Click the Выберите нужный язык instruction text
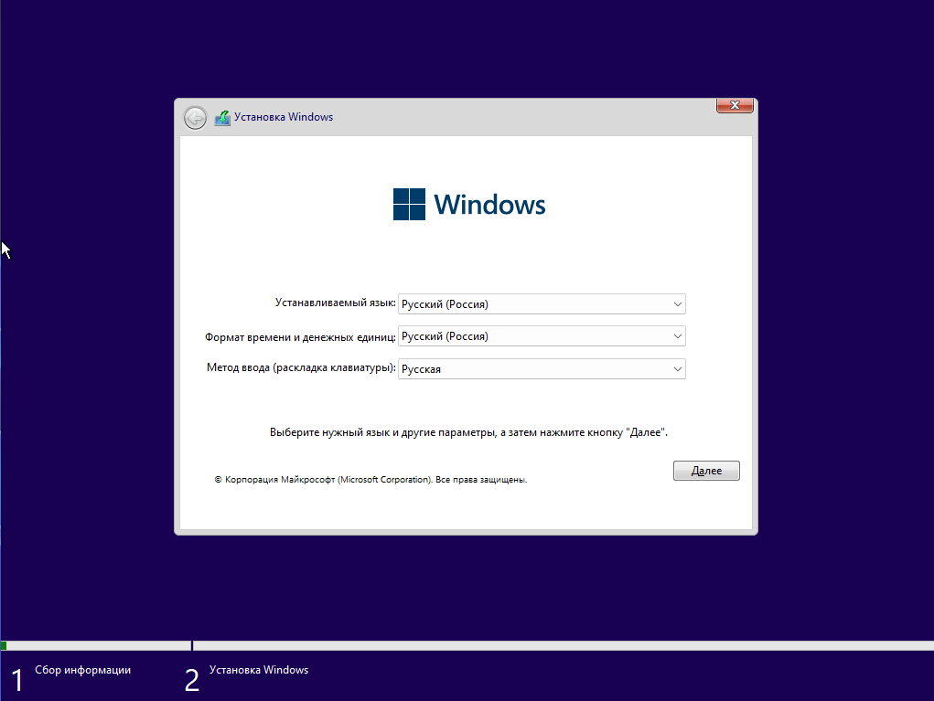This screenshot has height=701, width=934. [x=468, y=431]
